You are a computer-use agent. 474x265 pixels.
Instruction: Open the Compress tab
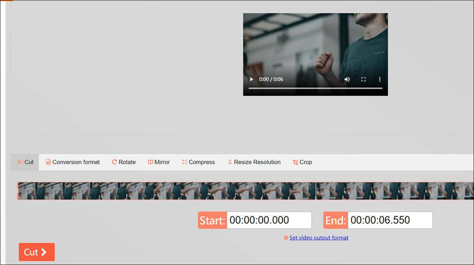(x=198, y=162)
